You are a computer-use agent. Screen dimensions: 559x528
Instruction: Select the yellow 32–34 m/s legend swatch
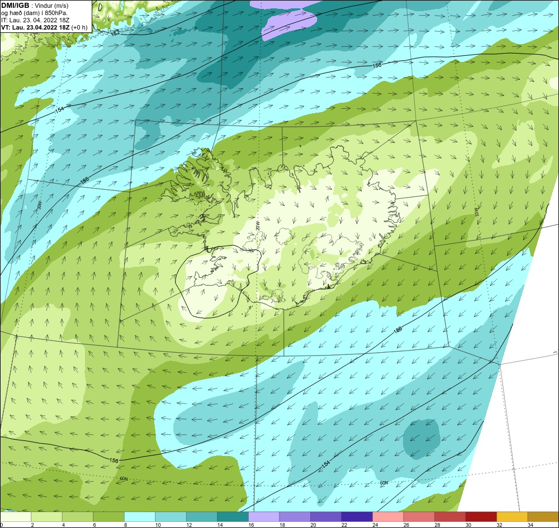click(512, 517)
